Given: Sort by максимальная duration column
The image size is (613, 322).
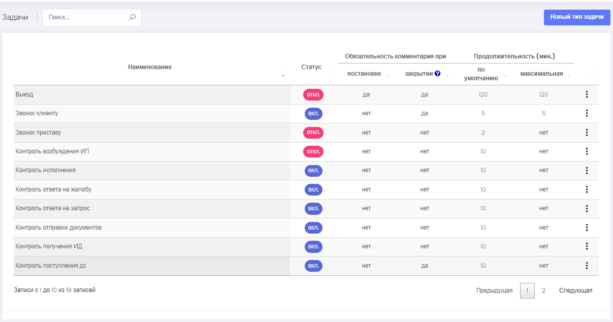Looking at the screenshot, I should [x=541, y=74].
